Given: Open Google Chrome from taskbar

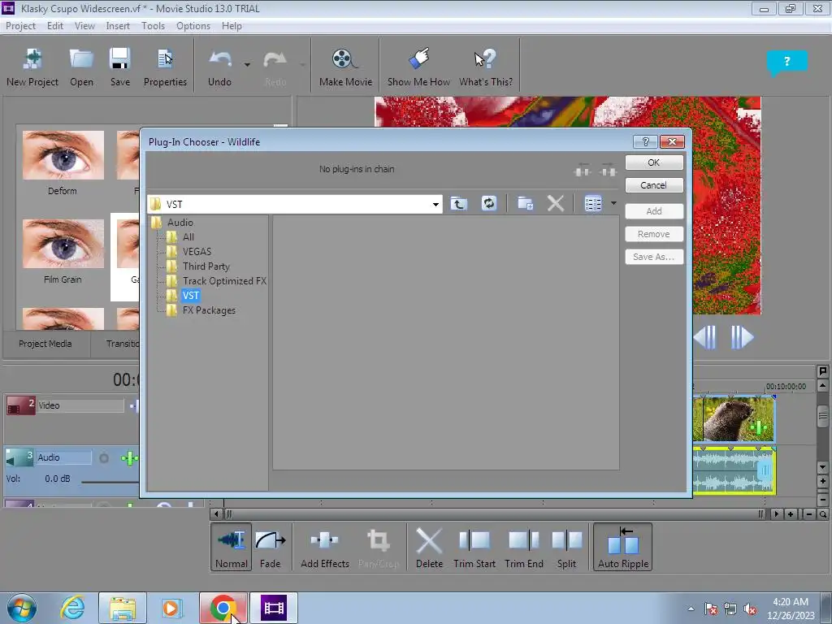Looking at the screenshot, I should [x=223, y=608].
